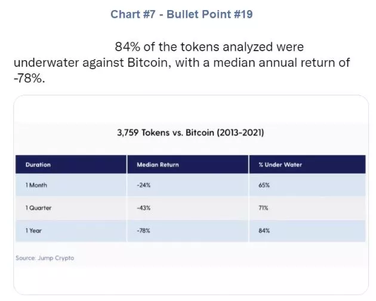Click the "Source: Jump Crypto" caption

[x=45, y=258]
